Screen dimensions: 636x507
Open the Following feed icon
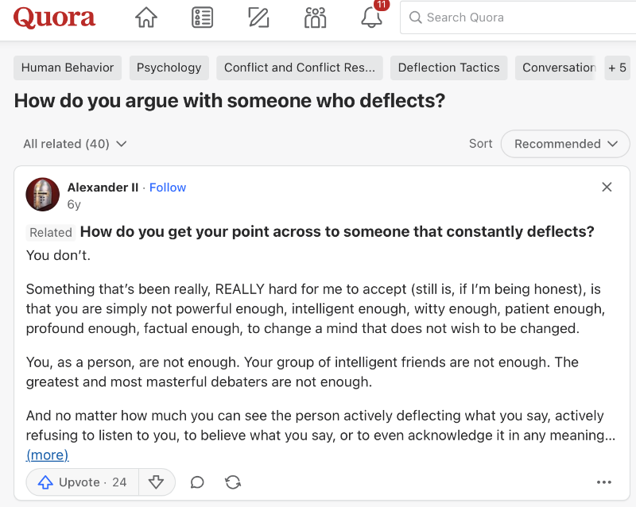pos(203,17)
